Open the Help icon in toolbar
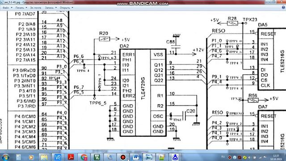Image resolution: width=286 pixels, height=161 pixels. 283,8
